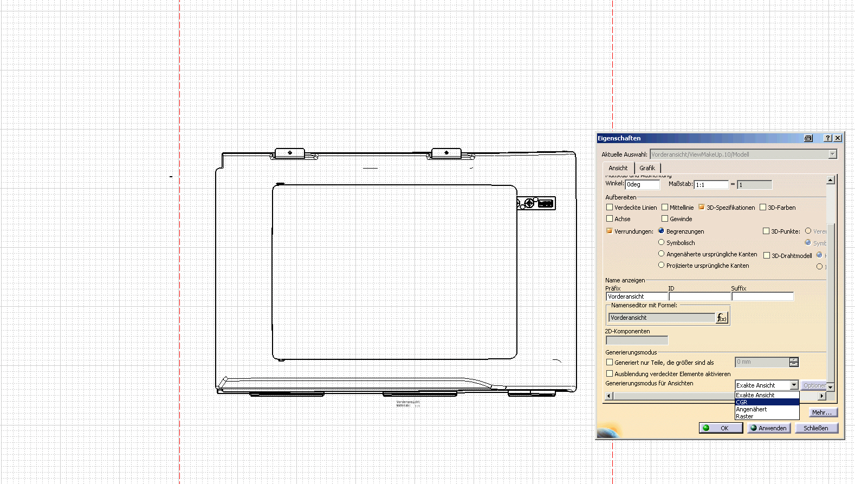The height and width of the screenshot is (484, 855).
Task: Choose 'CGR' from the dropdown list
Action: click(x=767, y=402)
